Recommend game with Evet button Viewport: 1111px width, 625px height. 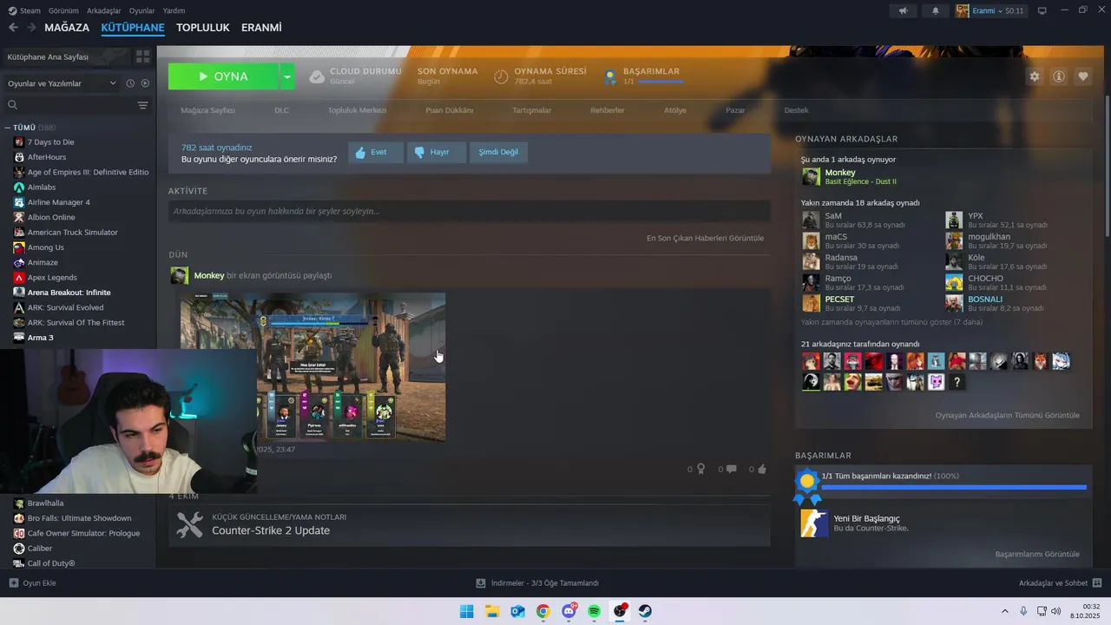[375, 152]
